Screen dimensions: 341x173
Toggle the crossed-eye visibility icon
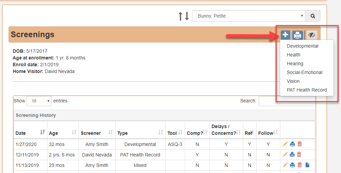(x=312, y=35)
